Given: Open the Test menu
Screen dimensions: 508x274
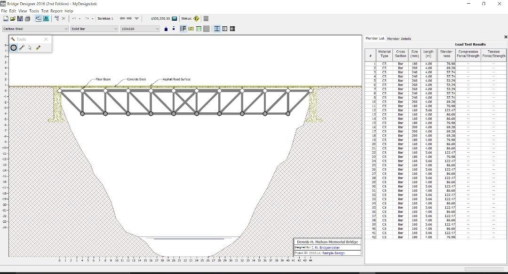Looking at the screenshot, I should (x=45, y=11).
